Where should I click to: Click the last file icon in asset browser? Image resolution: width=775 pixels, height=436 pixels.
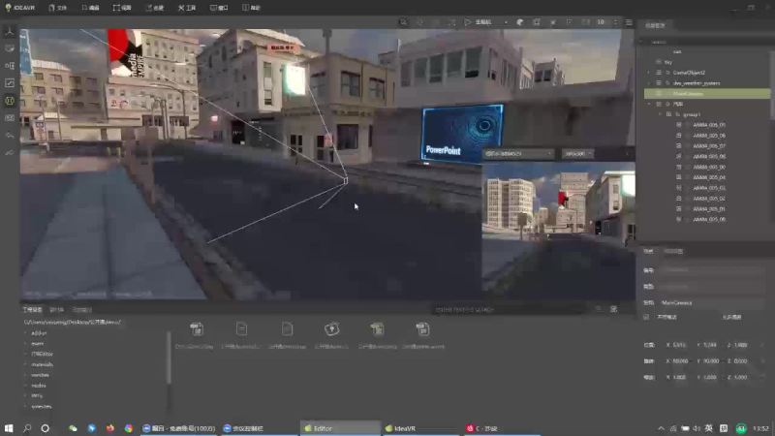coord(422,329)
